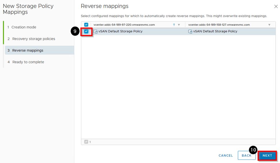Viewport: 280px width, 163px height.
Task: Click vcenter.sddc-54-189-97-220.vmwarevmc.com column header
Action: tap(124, 25)
